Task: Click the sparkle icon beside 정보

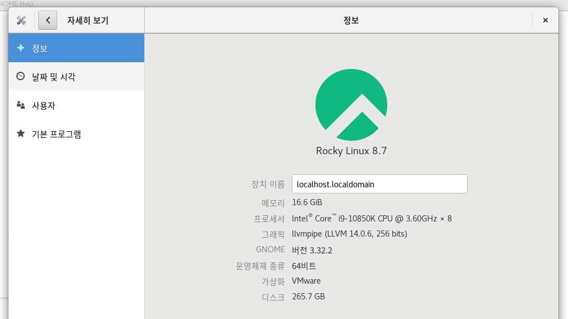Action: tap(21, 48)
